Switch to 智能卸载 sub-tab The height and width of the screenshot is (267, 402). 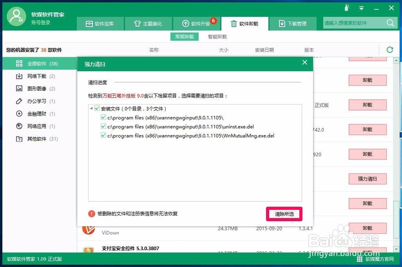(x=217, y=37)
